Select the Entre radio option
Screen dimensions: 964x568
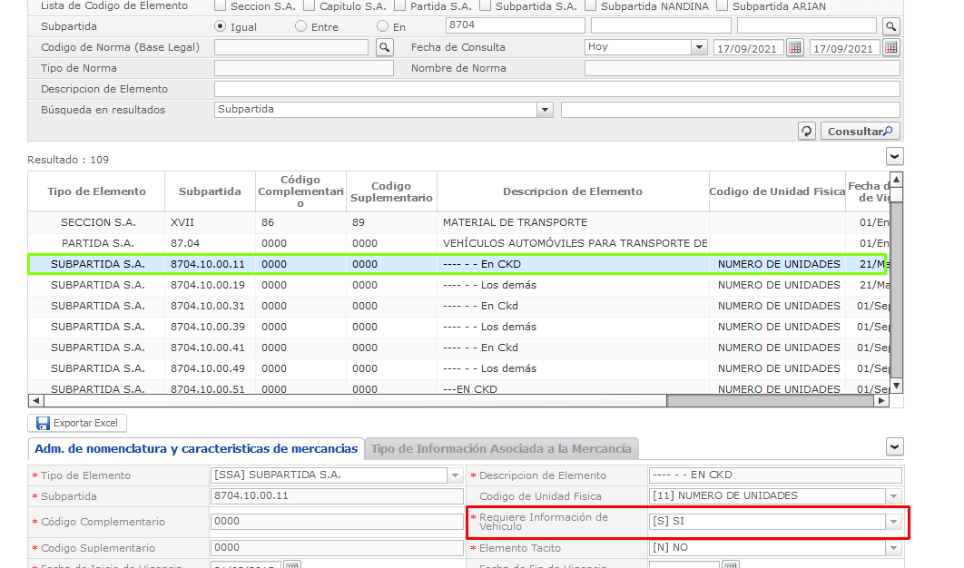click(300, 26)
